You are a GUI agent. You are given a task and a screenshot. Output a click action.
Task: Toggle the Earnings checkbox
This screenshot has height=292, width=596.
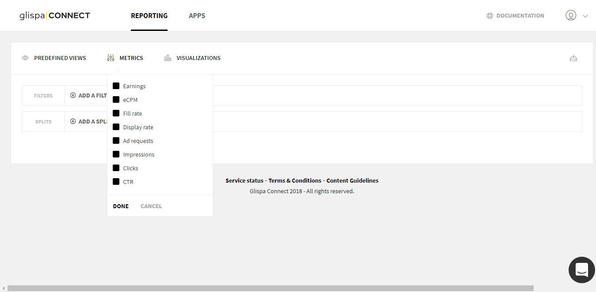pyautogui.click(x=116, y=86)
